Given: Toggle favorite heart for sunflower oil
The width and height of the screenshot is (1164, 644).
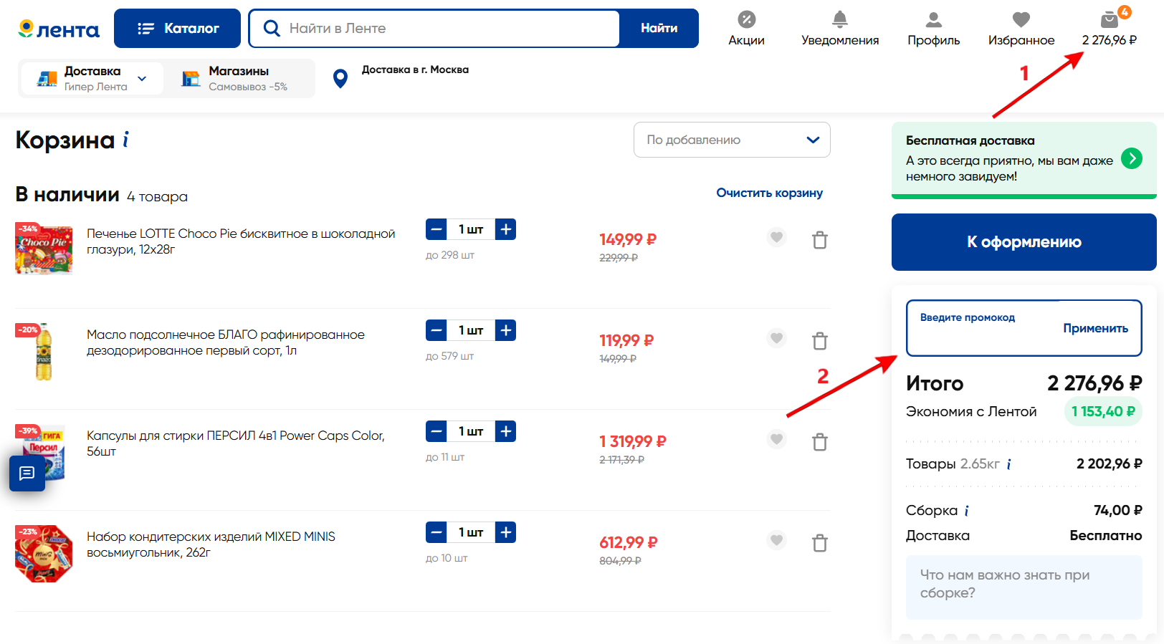Looking at the screenshot, I should [776, 338].
